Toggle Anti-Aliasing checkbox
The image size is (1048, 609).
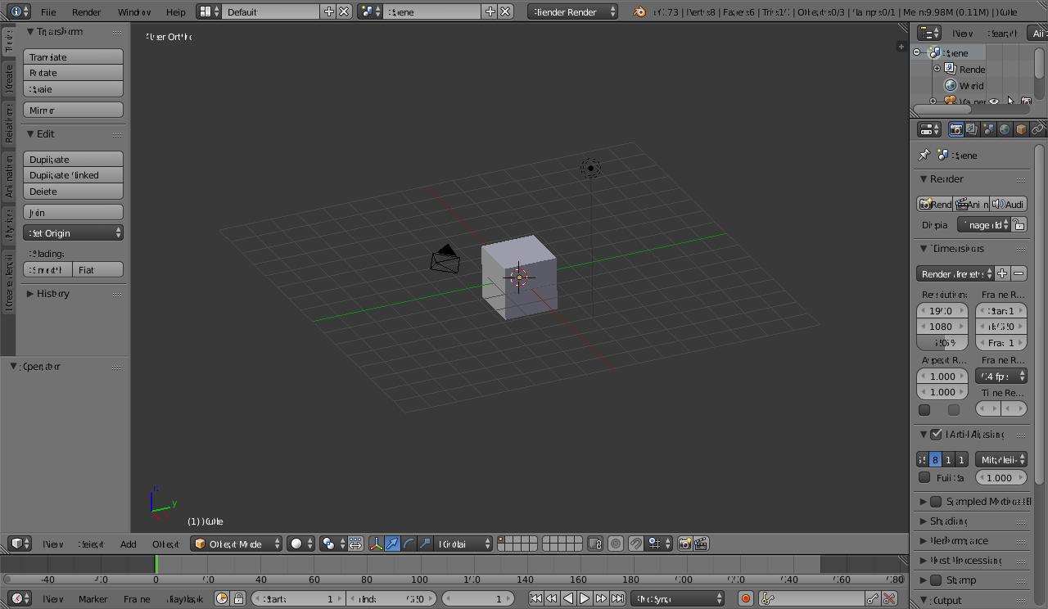click(x=936, y=435)
